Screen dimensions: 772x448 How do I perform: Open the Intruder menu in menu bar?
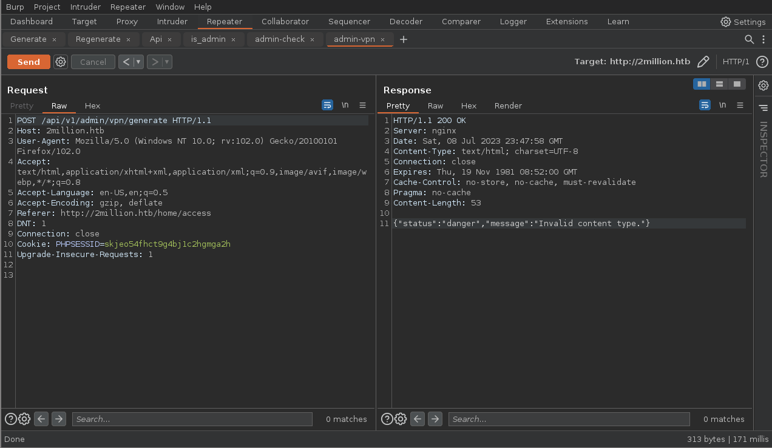coord(86,7)
